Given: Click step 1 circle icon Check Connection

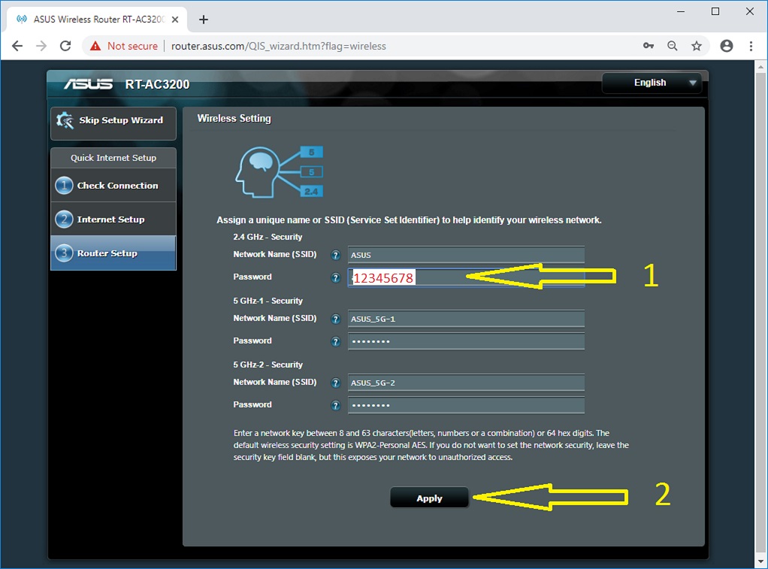Looking at the screenshot, I should point(64,185).
